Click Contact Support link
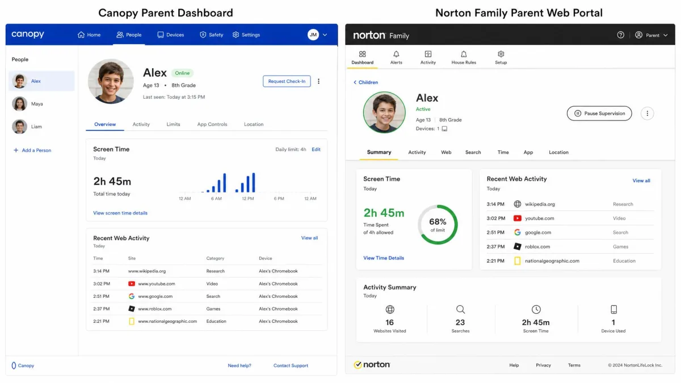 click(291, 365)
